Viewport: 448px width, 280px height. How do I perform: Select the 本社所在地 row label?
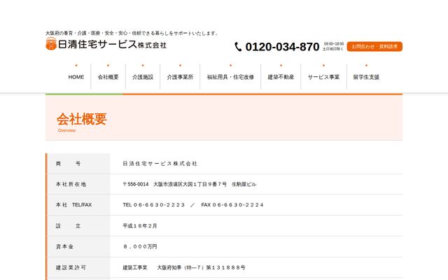pyautogui.click(x=71, y=184)
